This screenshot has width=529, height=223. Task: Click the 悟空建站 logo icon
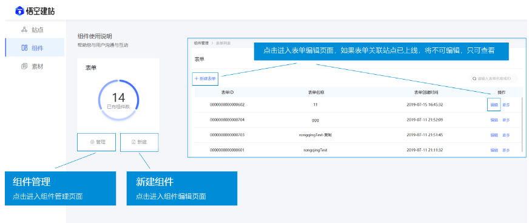click(x=19, y=11)
